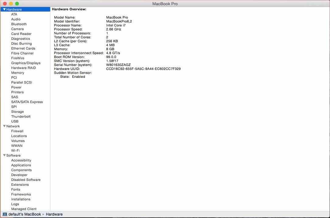Show Storage information
Viewport: 330px width, 218px height.
pyautogui.click(x=17, y=112)
